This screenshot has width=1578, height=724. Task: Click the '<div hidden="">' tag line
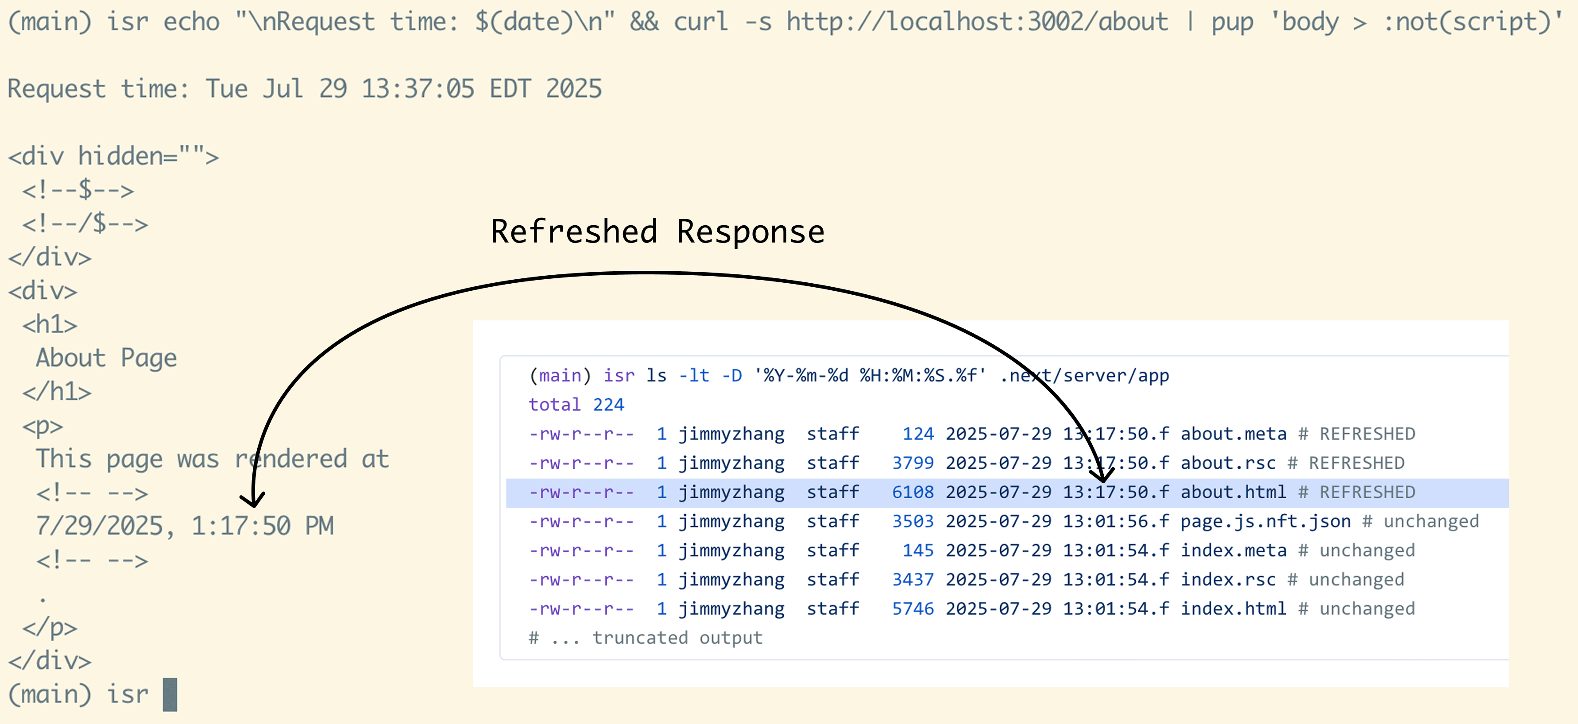tap(113, 156)
